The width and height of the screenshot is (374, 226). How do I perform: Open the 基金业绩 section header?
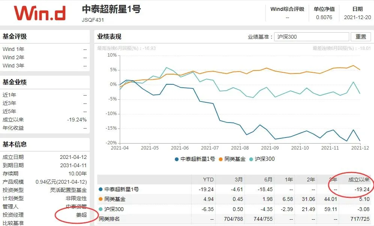tap(15, 82)
